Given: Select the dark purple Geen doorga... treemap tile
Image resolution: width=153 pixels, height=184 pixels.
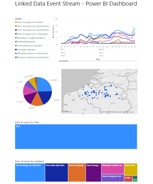Looking at the screenshot, I should [x=94, y=173].
